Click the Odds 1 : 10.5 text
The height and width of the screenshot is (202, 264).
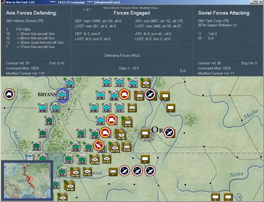[x=129, y=68]
